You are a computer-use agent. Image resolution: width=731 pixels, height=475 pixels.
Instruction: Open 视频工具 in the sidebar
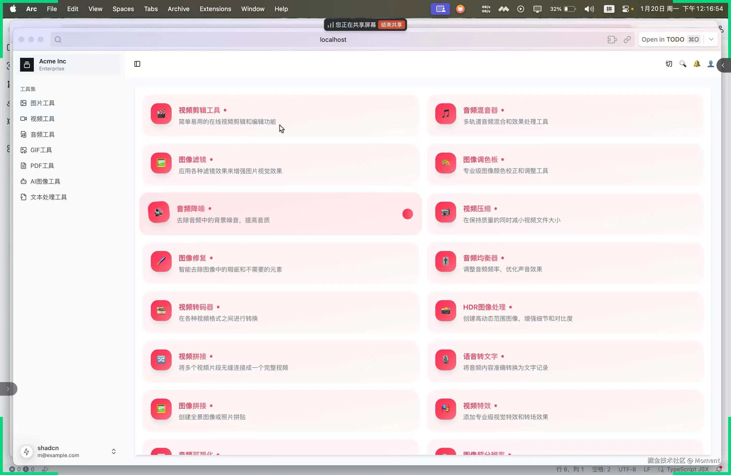tap(69, 119)
